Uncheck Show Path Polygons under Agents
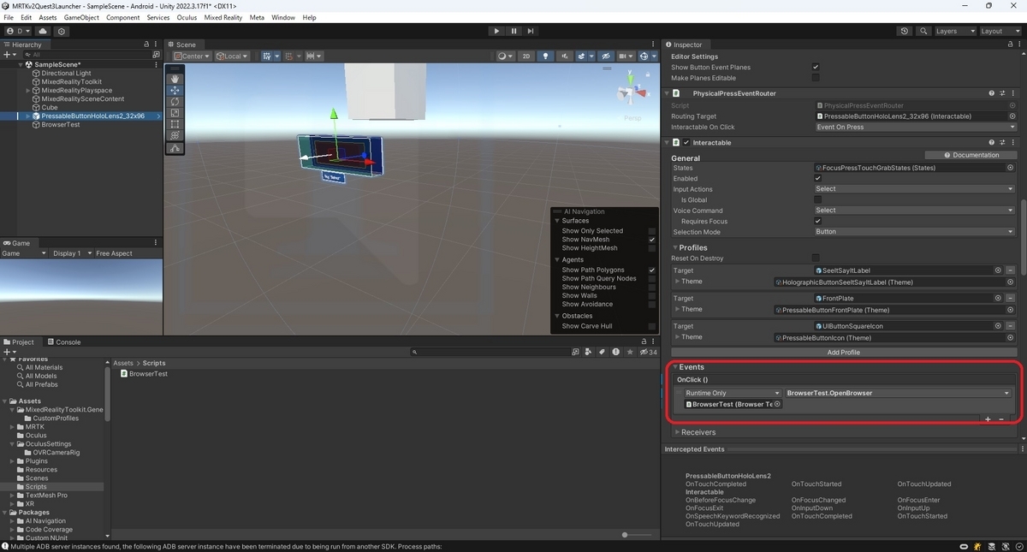This screenshot has height=552, width=1027. (x=651, y=269)
